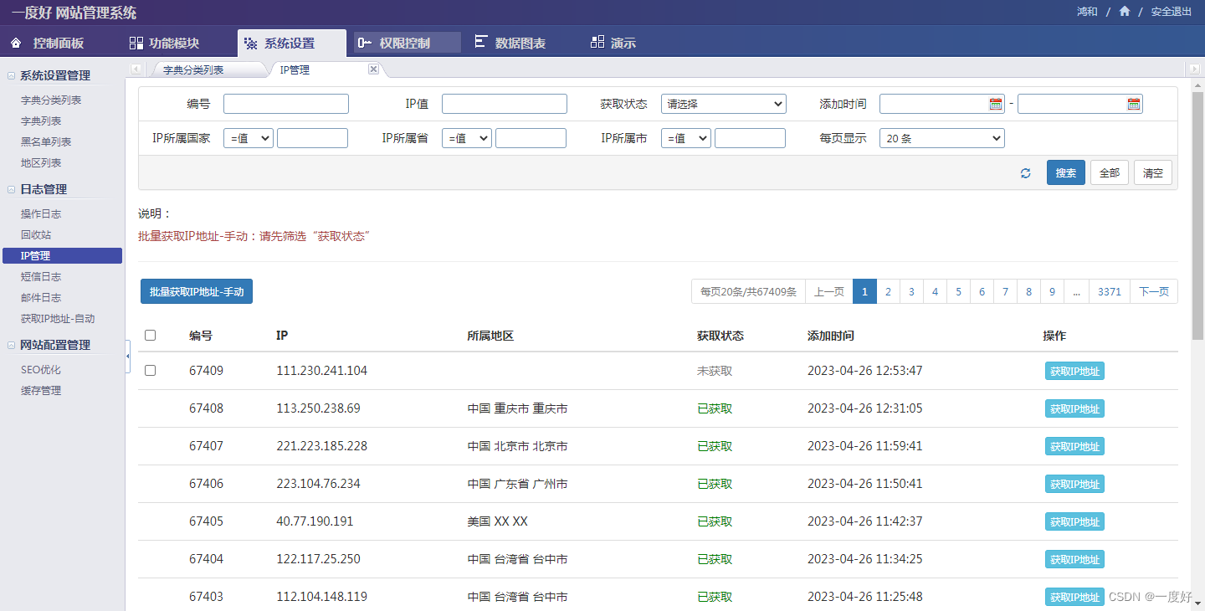Collapse the 日志管理 section
This screenshot has width=1205, height=611.
coord(12,190)
